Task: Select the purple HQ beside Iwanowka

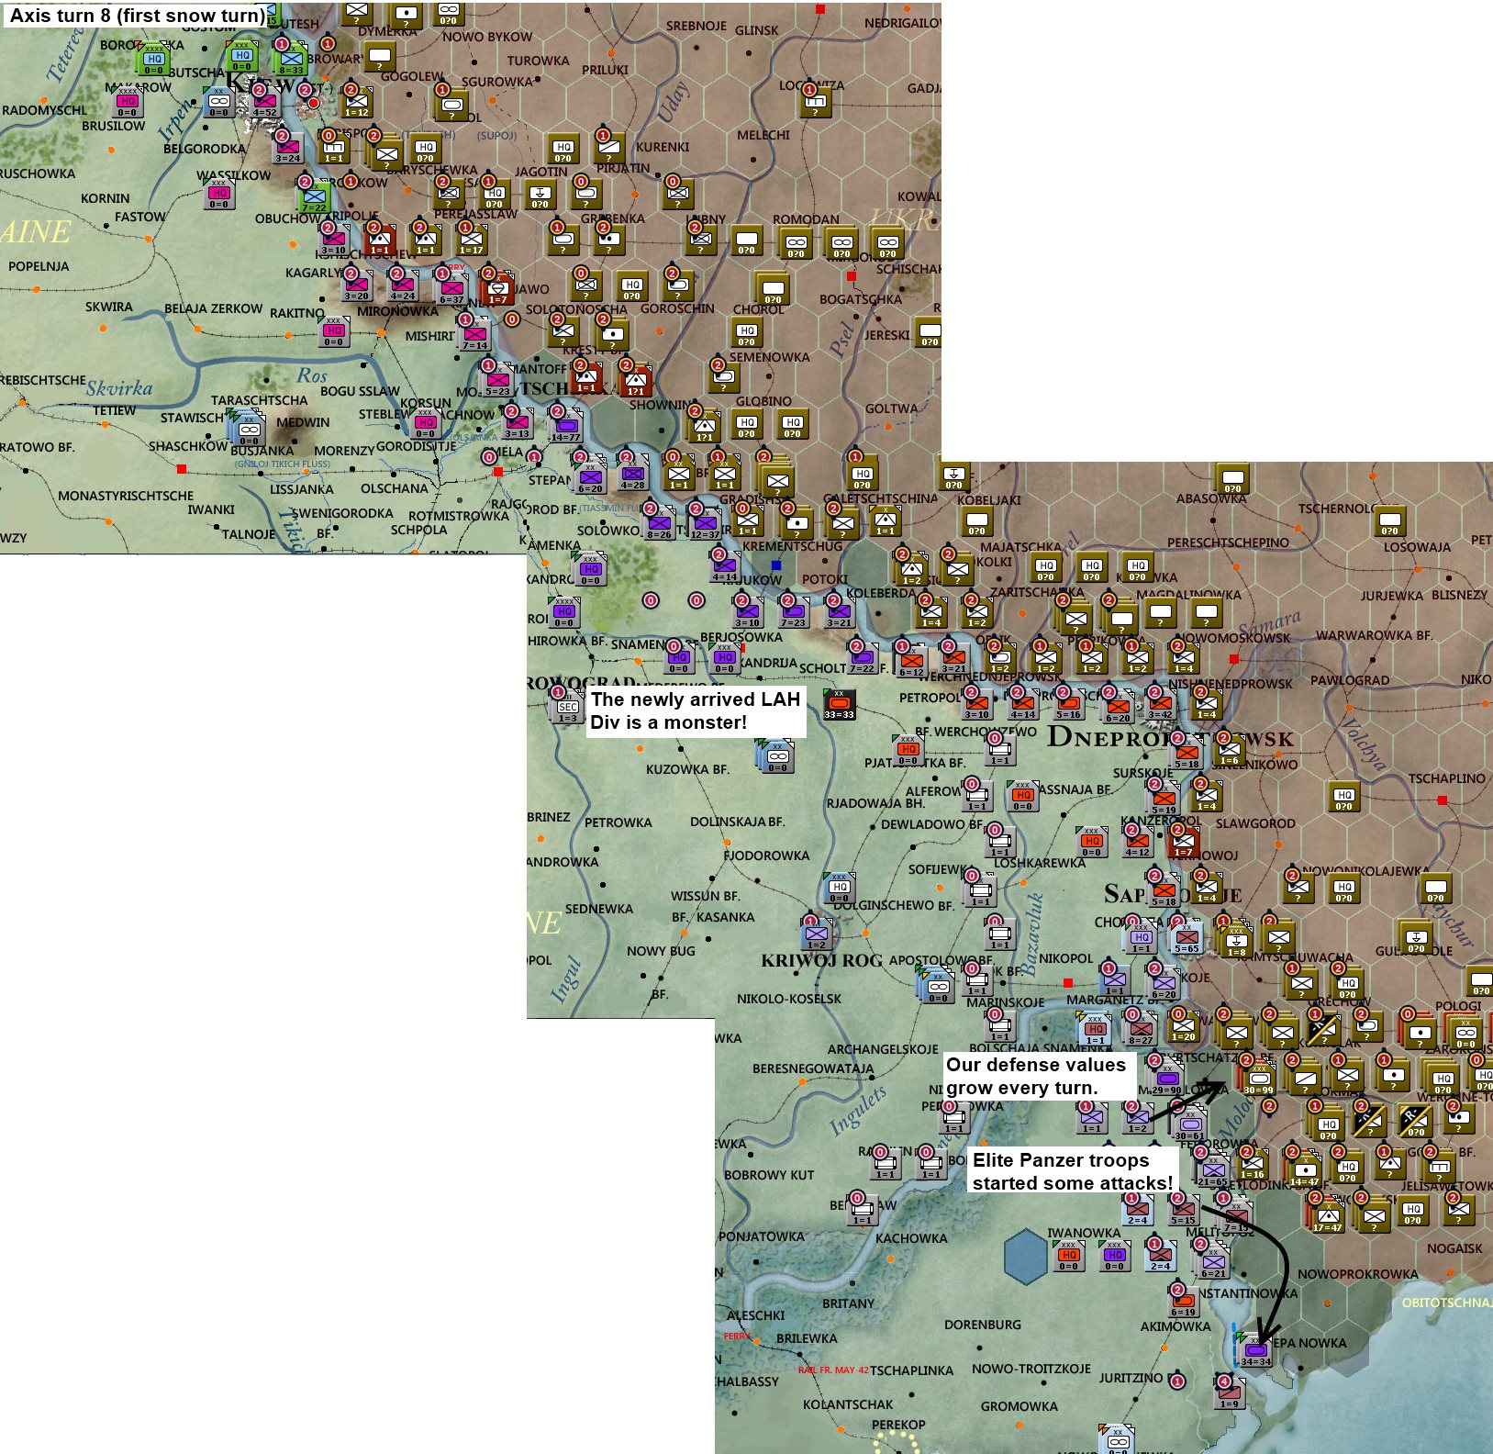Action: [x=1115, y=1256]
